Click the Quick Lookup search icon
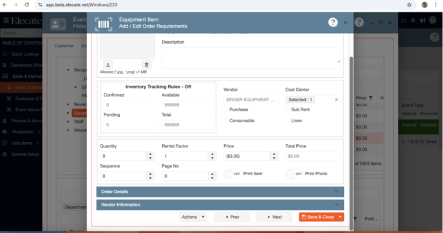The image size is (443, 233). coord(5,54)
